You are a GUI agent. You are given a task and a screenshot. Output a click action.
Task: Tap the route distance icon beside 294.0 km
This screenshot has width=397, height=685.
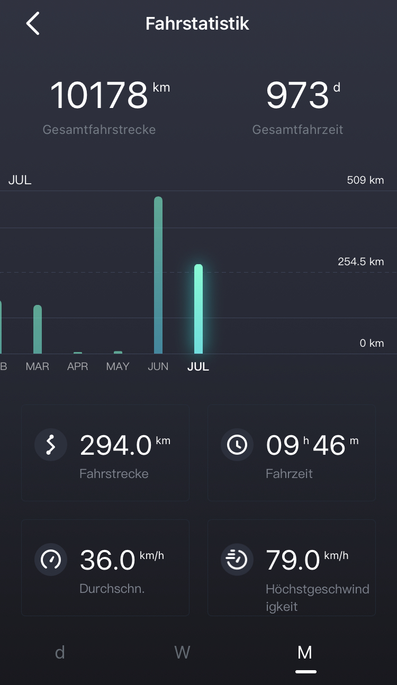tap(51, 445)
